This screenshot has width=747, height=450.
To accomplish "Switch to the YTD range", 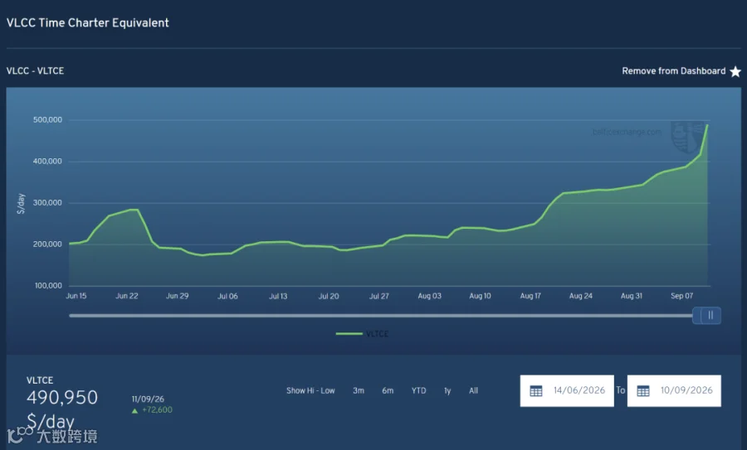I will click(x=419, y=390).
